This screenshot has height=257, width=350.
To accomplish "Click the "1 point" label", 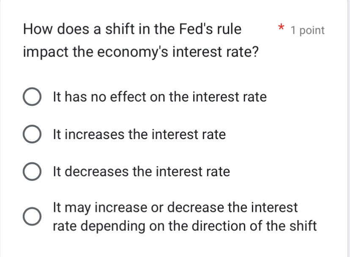I will click(308, 30).
